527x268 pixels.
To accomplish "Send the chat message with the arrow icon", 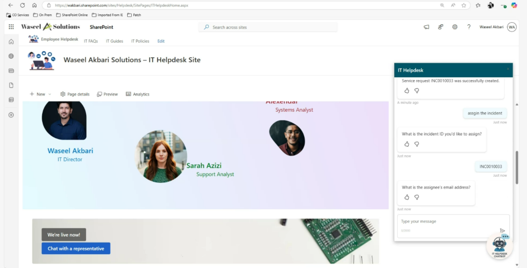I will coord(502,230).
